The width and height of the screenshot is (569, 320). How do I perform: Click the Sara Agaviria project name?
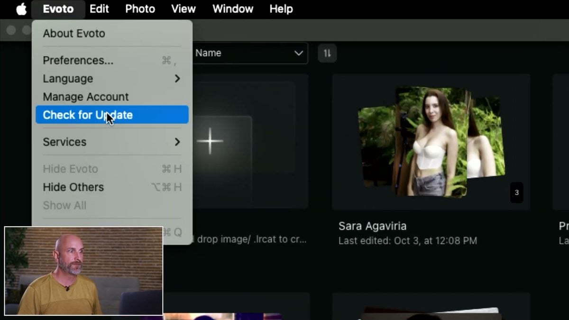tap(372, 226)
